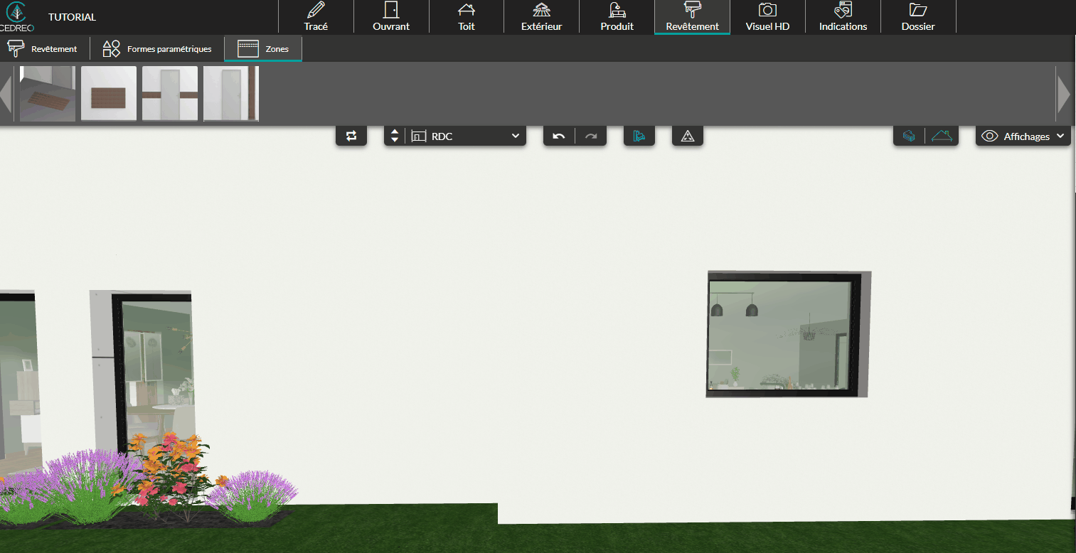Click the Cedreo logo
Viewport: 1076px width, 553px height.
tap(17, 16)
